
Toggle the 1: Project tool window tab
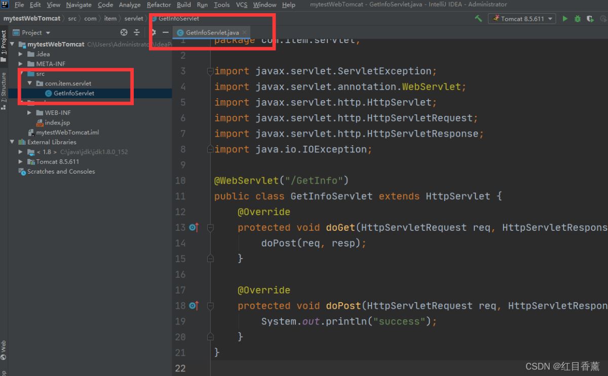pyautogui.click(x=4, y=46)
